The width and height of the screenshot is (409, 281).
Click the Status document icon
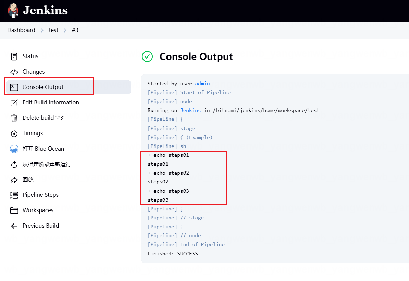point(14,56)
